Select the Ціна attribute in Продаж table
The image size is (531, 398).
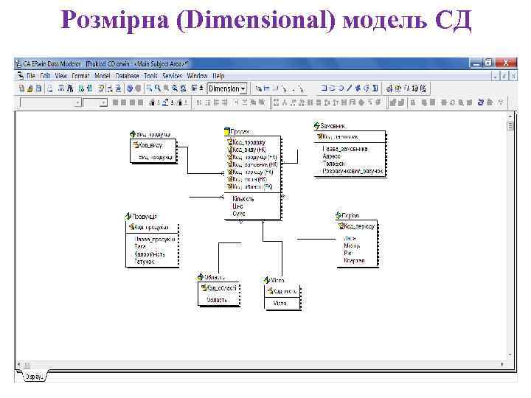click(237, 206)
